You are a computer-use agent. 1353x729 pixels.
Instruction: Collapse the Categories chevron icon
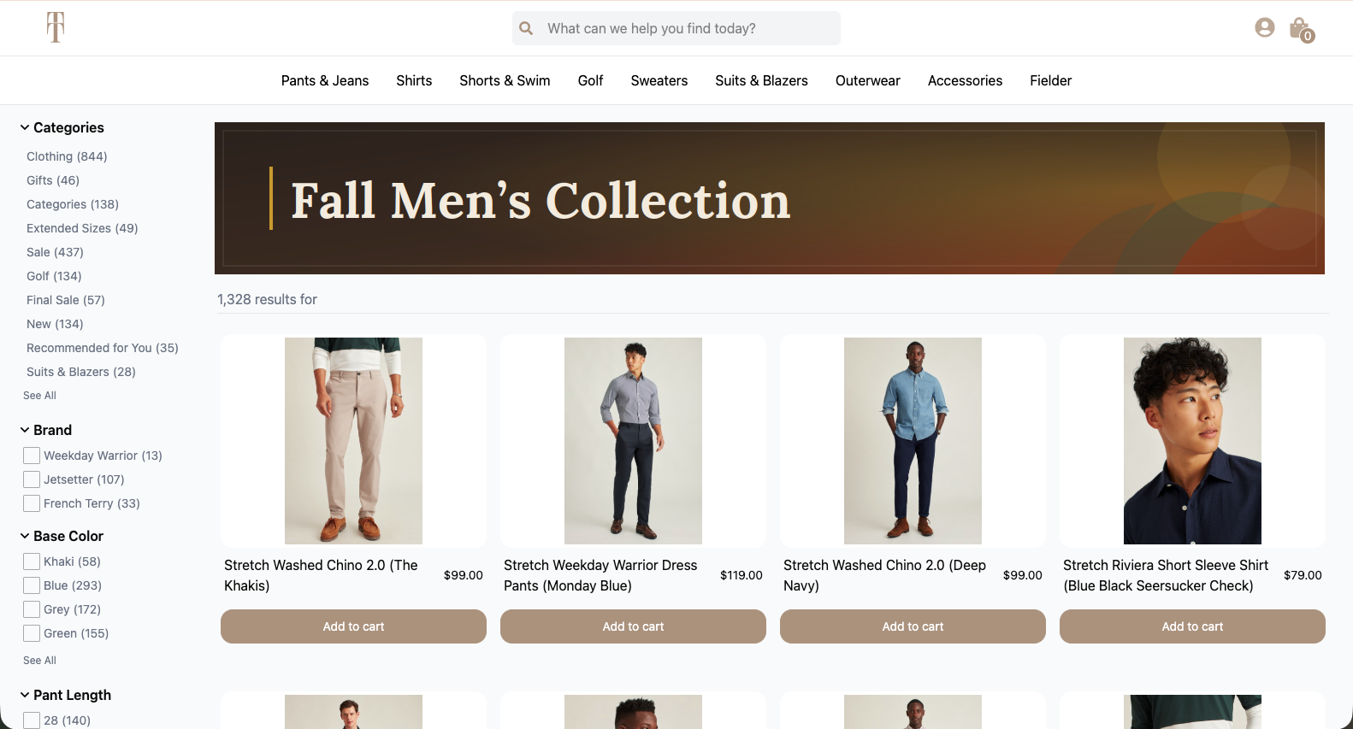point(25,127)
